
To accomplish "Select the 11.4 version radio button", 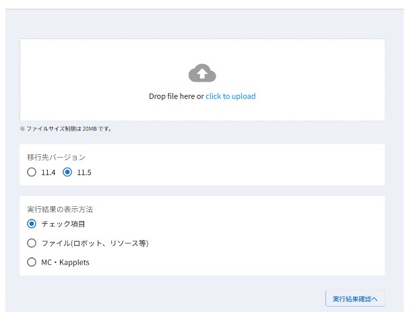I will pyautogui.click(x=32, y=172).
